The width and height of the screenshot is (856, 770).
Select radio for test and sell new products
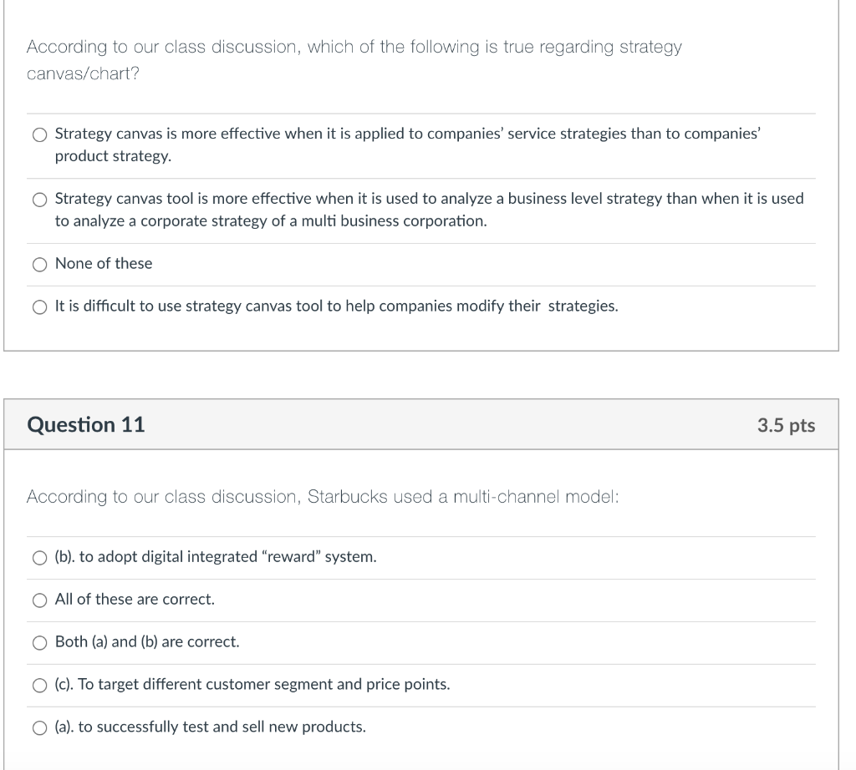click(39, 728)
